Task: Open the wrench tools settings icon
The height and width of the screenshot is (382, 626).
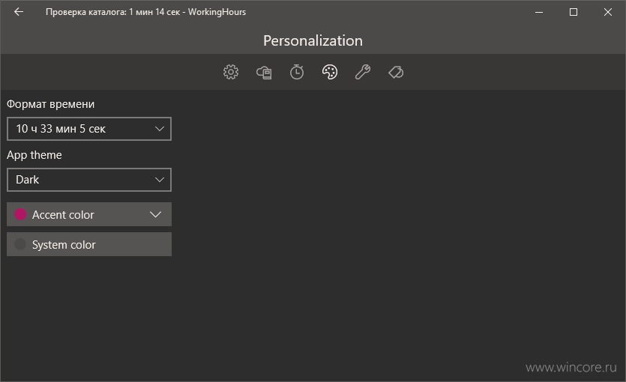Action: click(x=363, y=72)
